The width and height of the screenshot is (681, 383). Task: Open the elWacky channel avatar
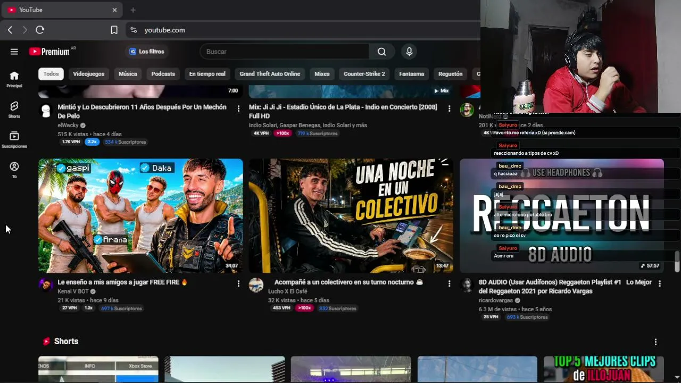coord(46,110)
